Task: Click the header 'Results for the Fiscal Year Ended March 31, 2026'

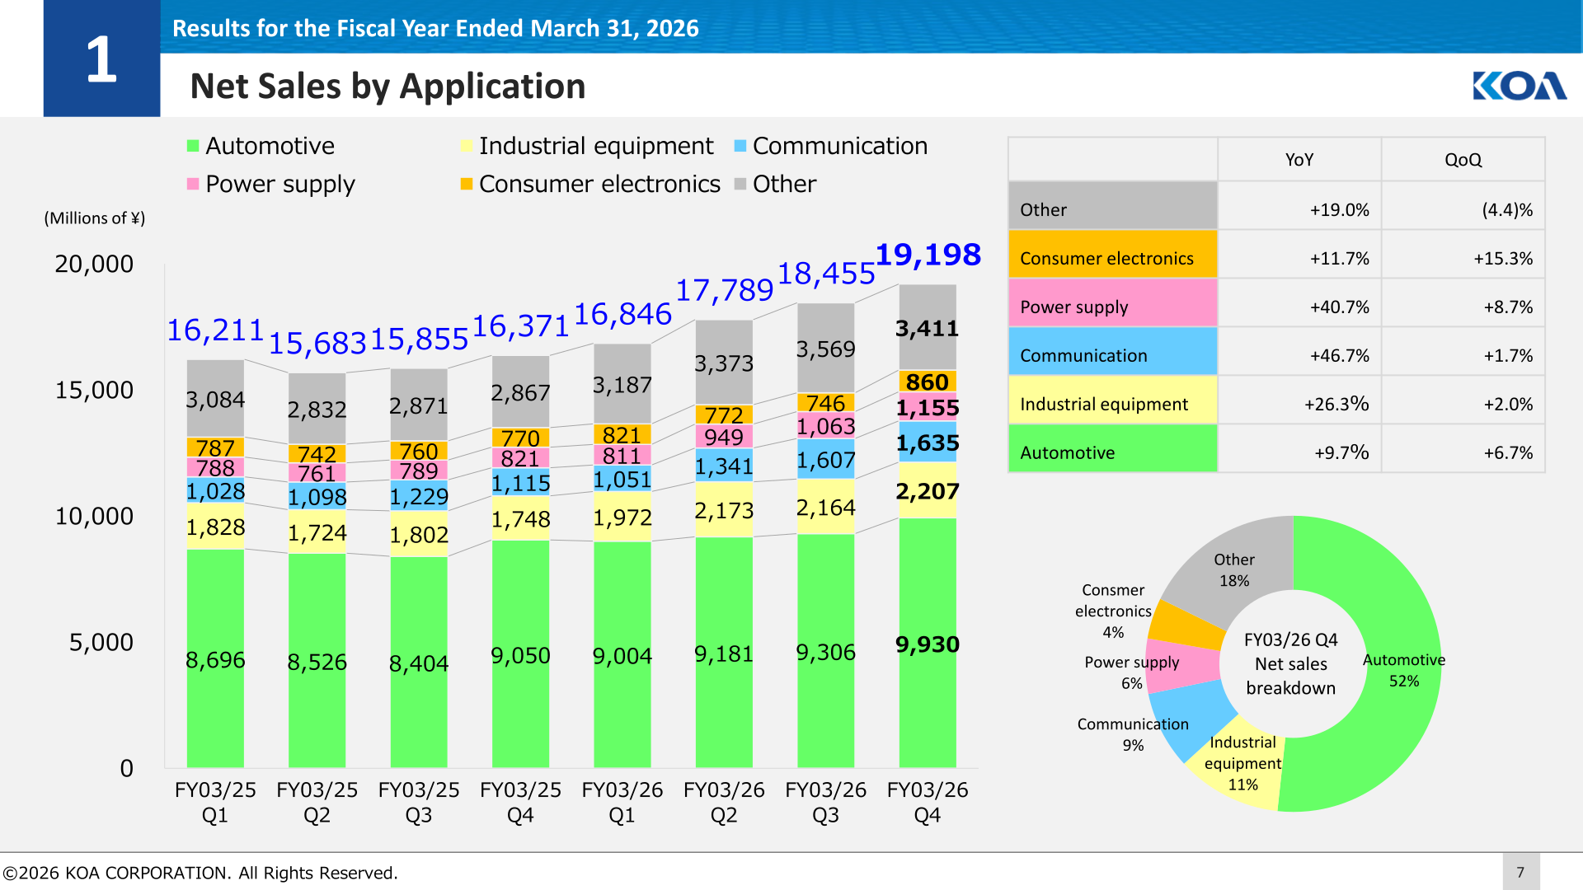Action: (435, 28)
